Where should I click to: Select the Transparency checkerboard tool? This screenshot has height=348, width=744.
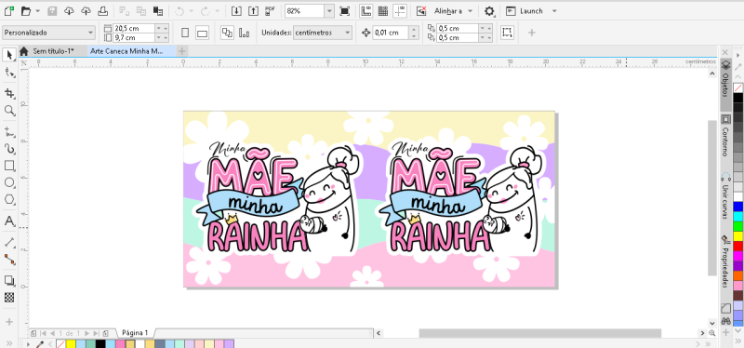(9, 298)
